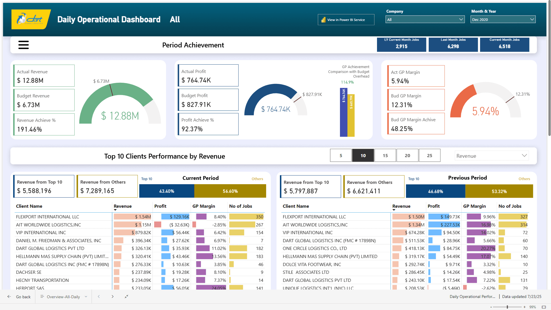Click Current Period Others 56.60% bar
The height and width of the screenshot is (310, 551).
tap(230, 191)
